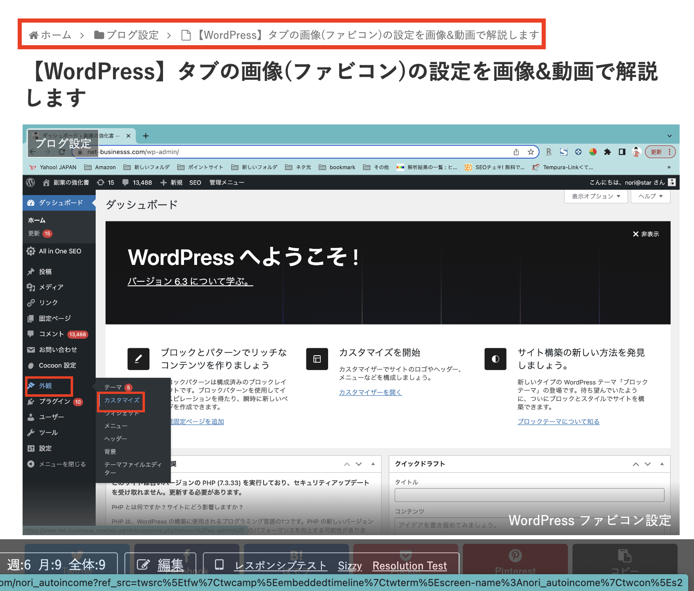The width and height of the screenshot is (694, 591).
Task: Open 管理メニュー in admin bar
Action: 227,182
